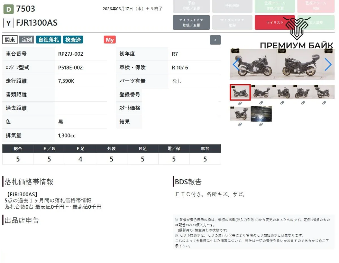This screenshot has height=263, width=339.
Task: Select the BDS report text ETC付き。各所キズ、サビ。
Action: click(x=211, y=194)
